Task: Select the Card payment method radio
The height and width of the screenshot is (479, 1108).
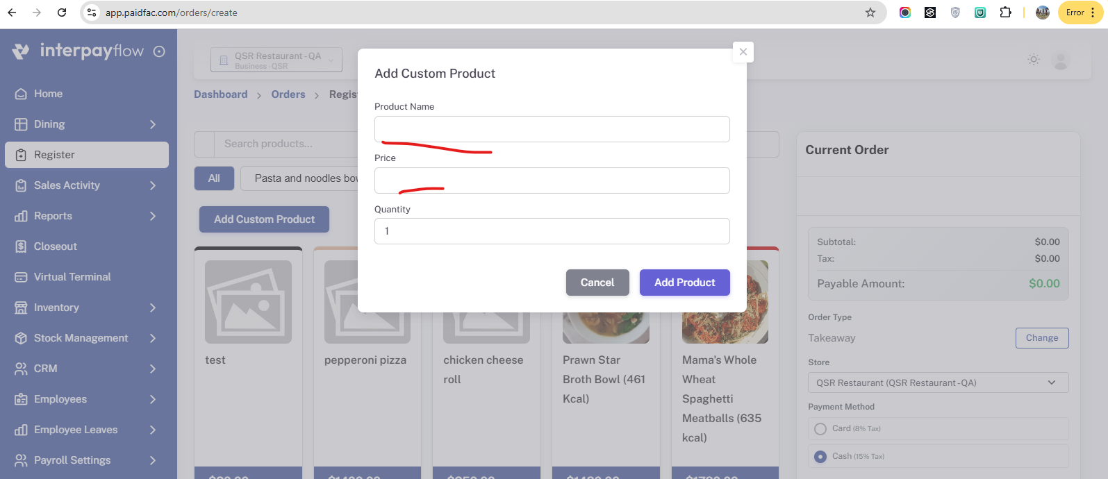Action: pos(820,429)
